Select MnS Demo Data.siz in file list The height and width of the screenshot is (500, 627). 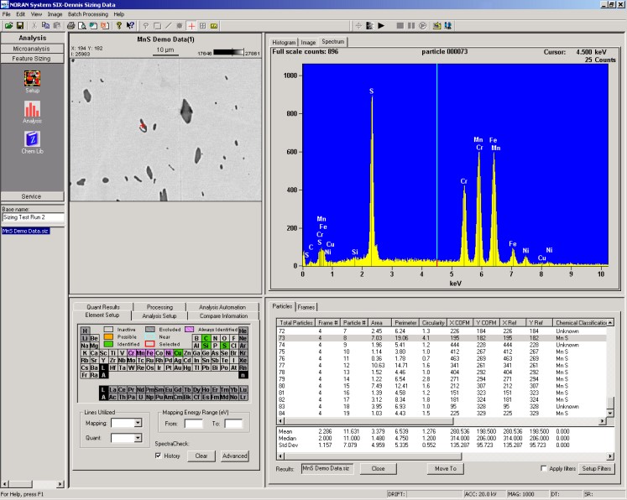pos(25,231)
